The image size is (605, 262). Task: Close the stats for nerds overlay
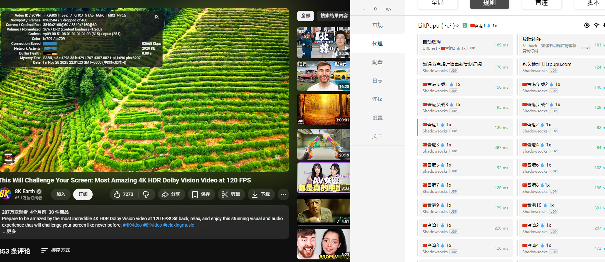pos(157,17)
